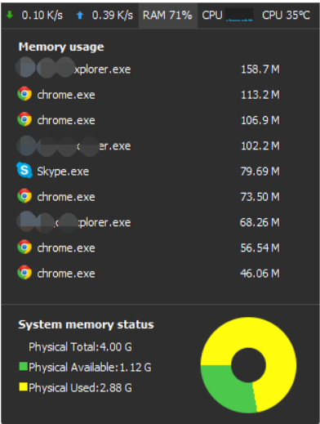The image size is (320, 424).
Task: Click Chrome icon next to 56.54 M
Action: pos(24,247)
